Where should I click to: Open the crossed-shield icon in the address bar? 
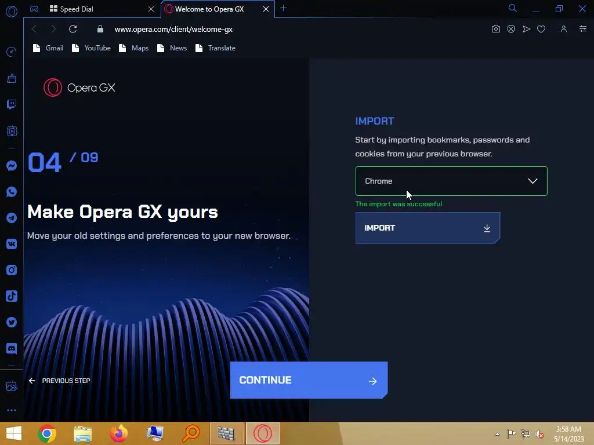click(x=511, y=29)
